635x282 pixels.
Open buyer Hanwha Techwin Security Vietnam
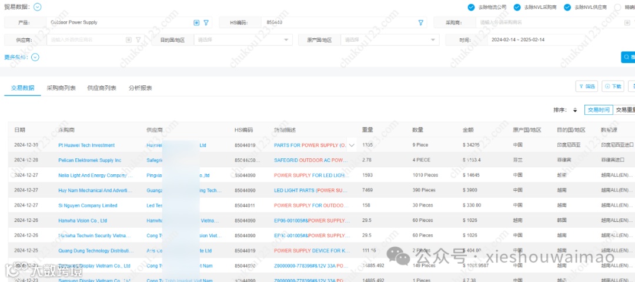(95, 235)
